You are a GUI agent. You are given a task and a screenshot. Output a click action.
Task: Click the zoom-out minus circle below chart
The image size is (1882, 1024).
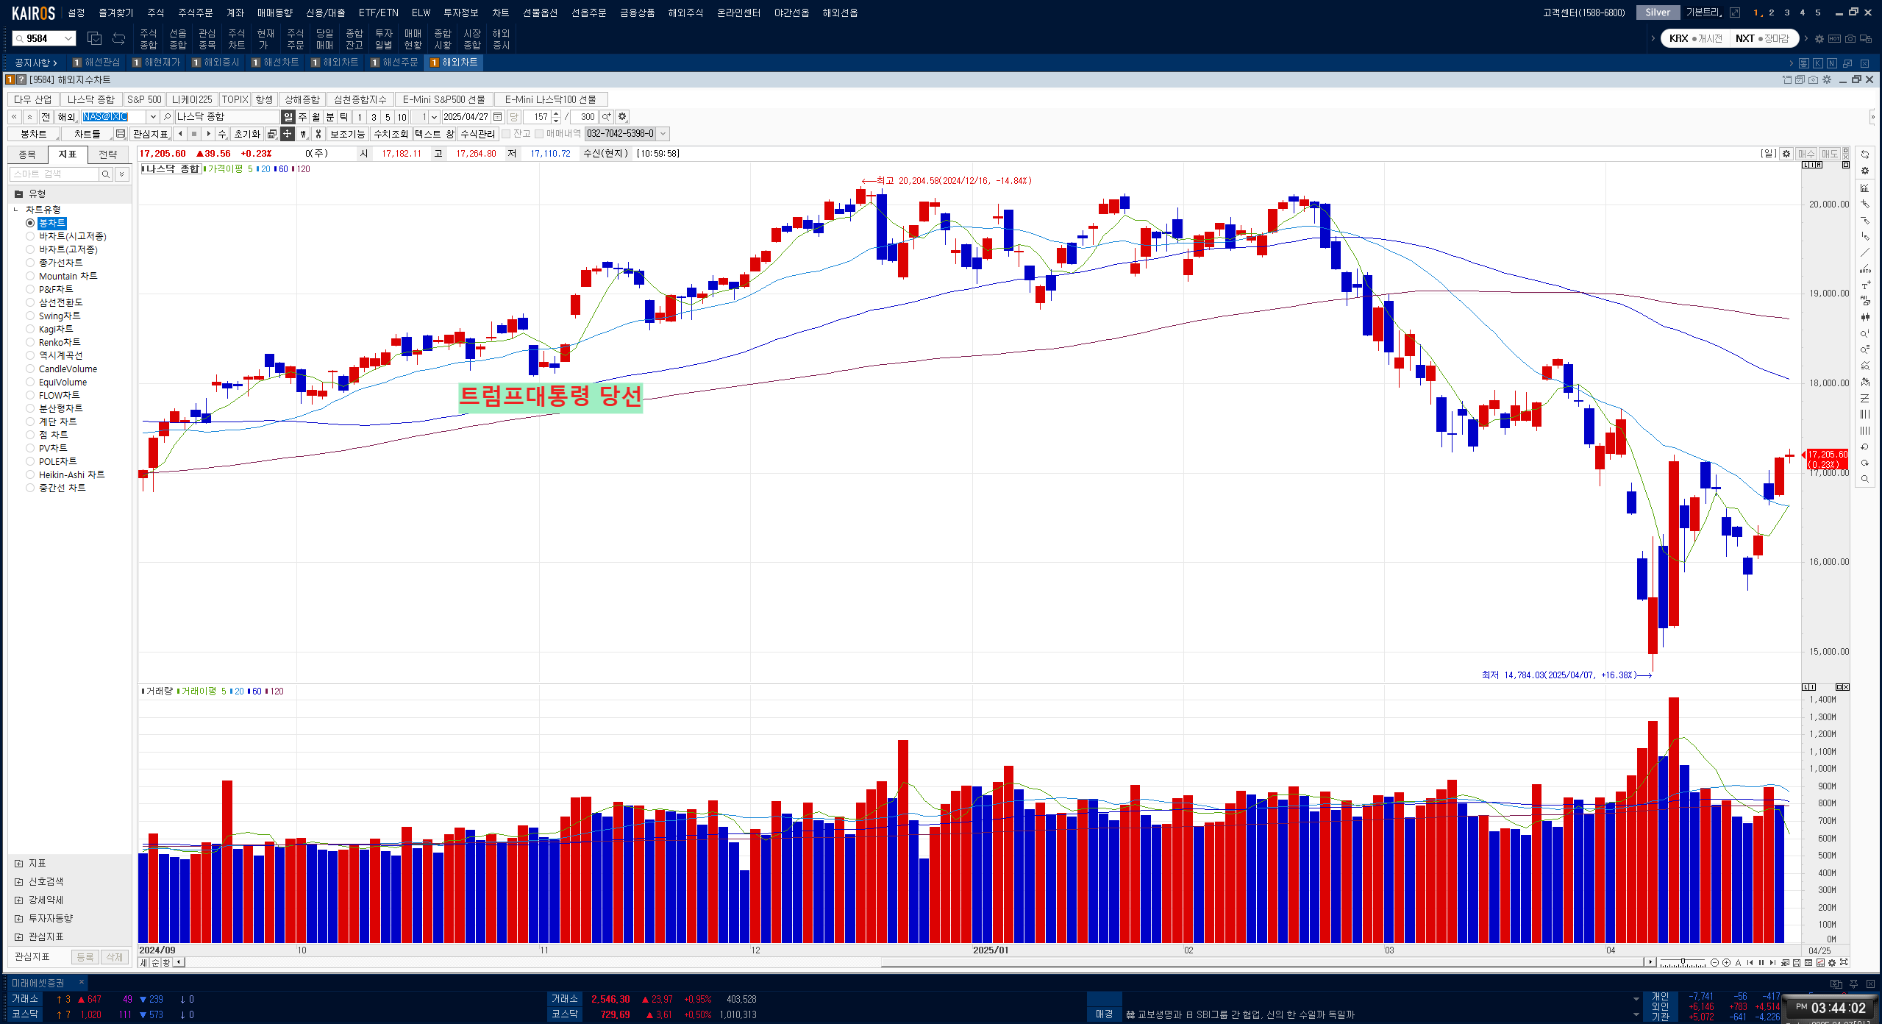[x=1714, y=962]
